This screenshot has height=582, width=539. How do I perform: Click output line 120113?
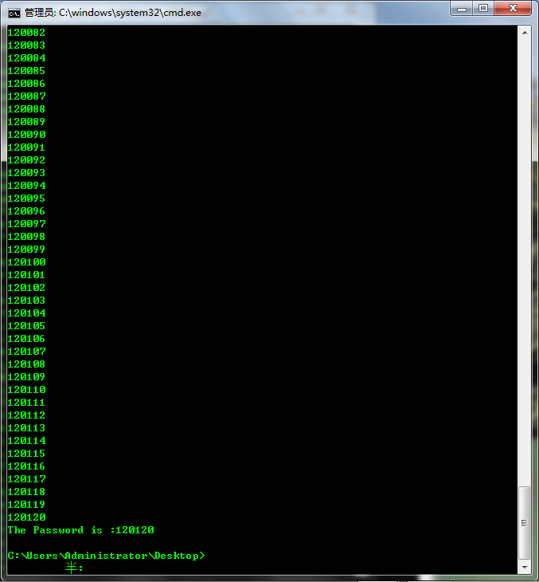pos(26,428)
